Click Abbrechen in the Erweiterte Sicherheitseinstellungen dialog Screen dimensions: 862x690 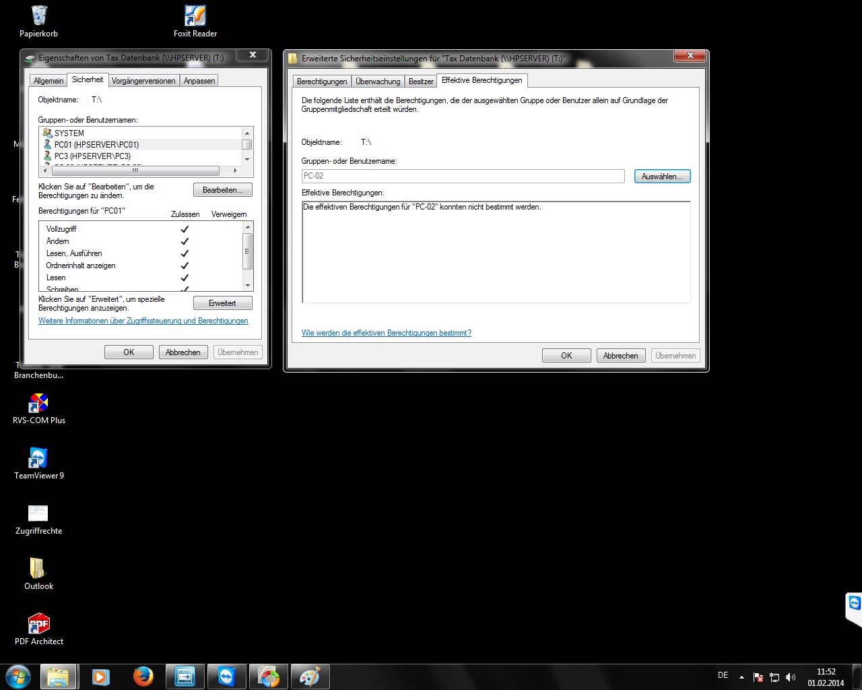tap(621, 356)
